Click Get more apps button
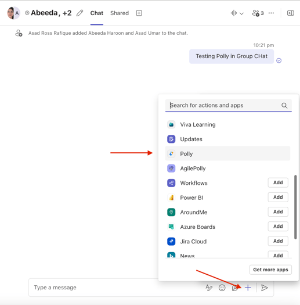The height and width of the screenshot is (305, 300). [270, 270]
